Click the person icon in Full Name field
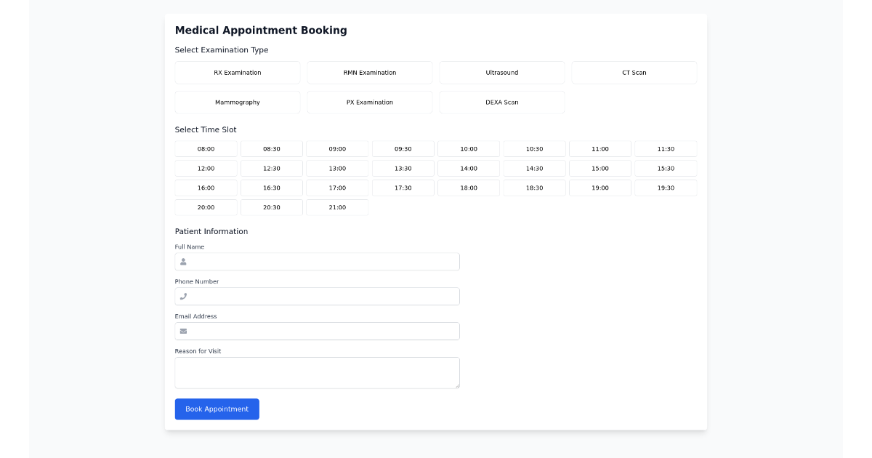 183,261
